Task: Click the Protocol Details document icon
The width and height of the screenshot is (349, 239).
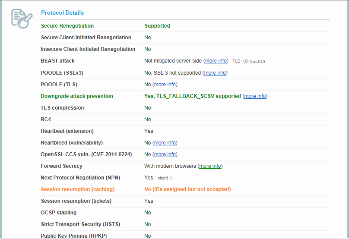Action: coord(21,18)
